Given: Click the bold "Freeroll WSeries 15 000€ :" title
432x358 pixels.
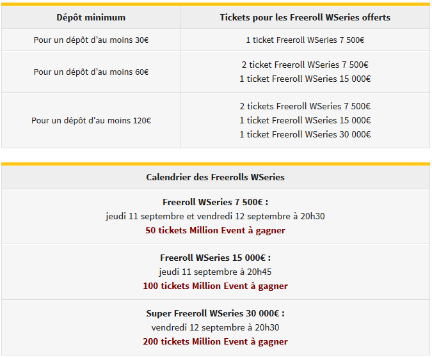Looking at the screenshot, I should coord(215,258).
